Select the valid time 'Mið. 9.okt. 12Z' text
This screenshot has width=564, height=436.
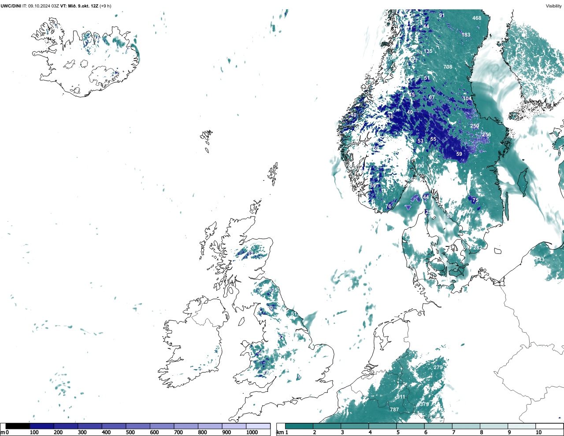pos(82,6)
